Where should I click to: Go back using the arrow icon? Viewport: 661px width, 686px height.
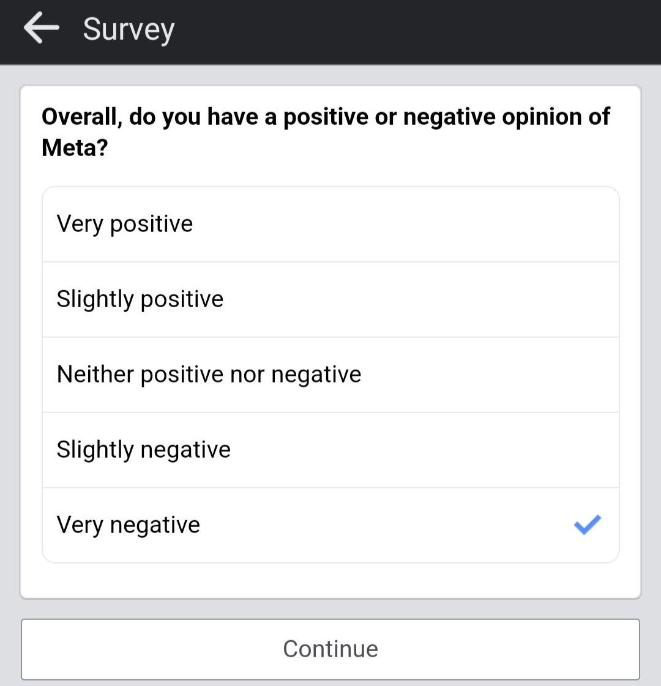point(42,28)
